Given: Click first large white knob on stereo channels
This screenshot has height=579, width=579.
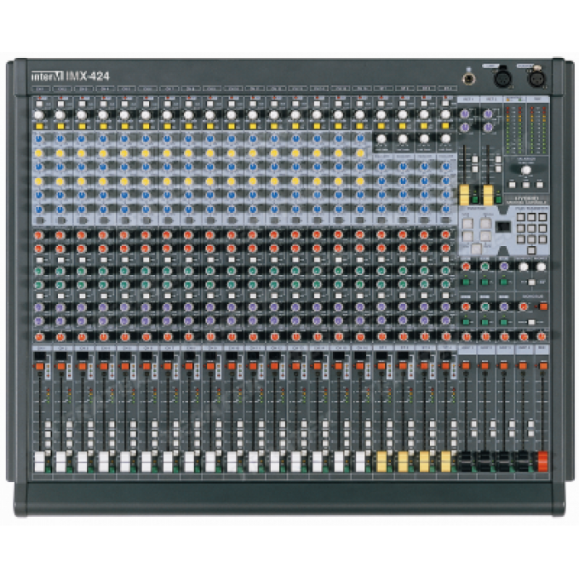Looking at the screenshot, I should (x=381, y=139).
